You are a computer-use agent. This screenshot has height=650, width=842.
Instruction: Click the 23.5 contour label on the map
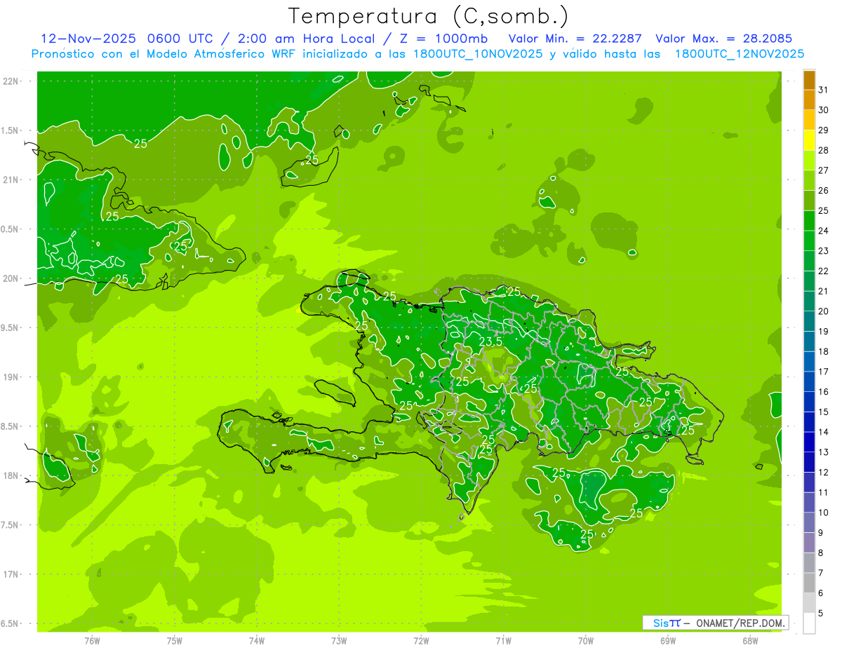click(x=491, y=341)
